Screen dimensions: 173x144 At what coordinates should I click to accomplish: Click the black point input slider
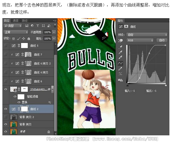[128, 85]
